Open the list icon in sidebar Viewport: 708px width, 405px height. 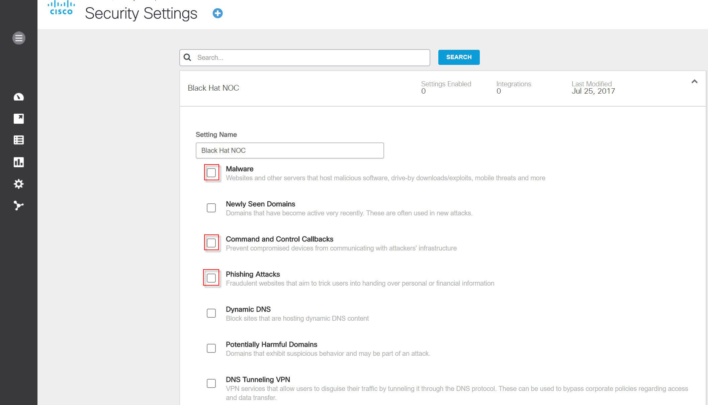(19, 140)
